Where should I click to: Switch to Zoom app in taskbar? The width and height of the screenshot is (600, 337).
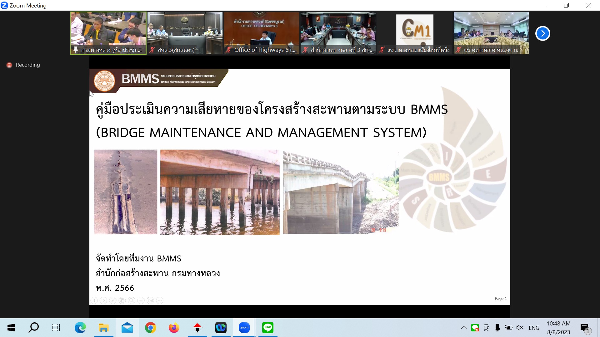[244, 328]
